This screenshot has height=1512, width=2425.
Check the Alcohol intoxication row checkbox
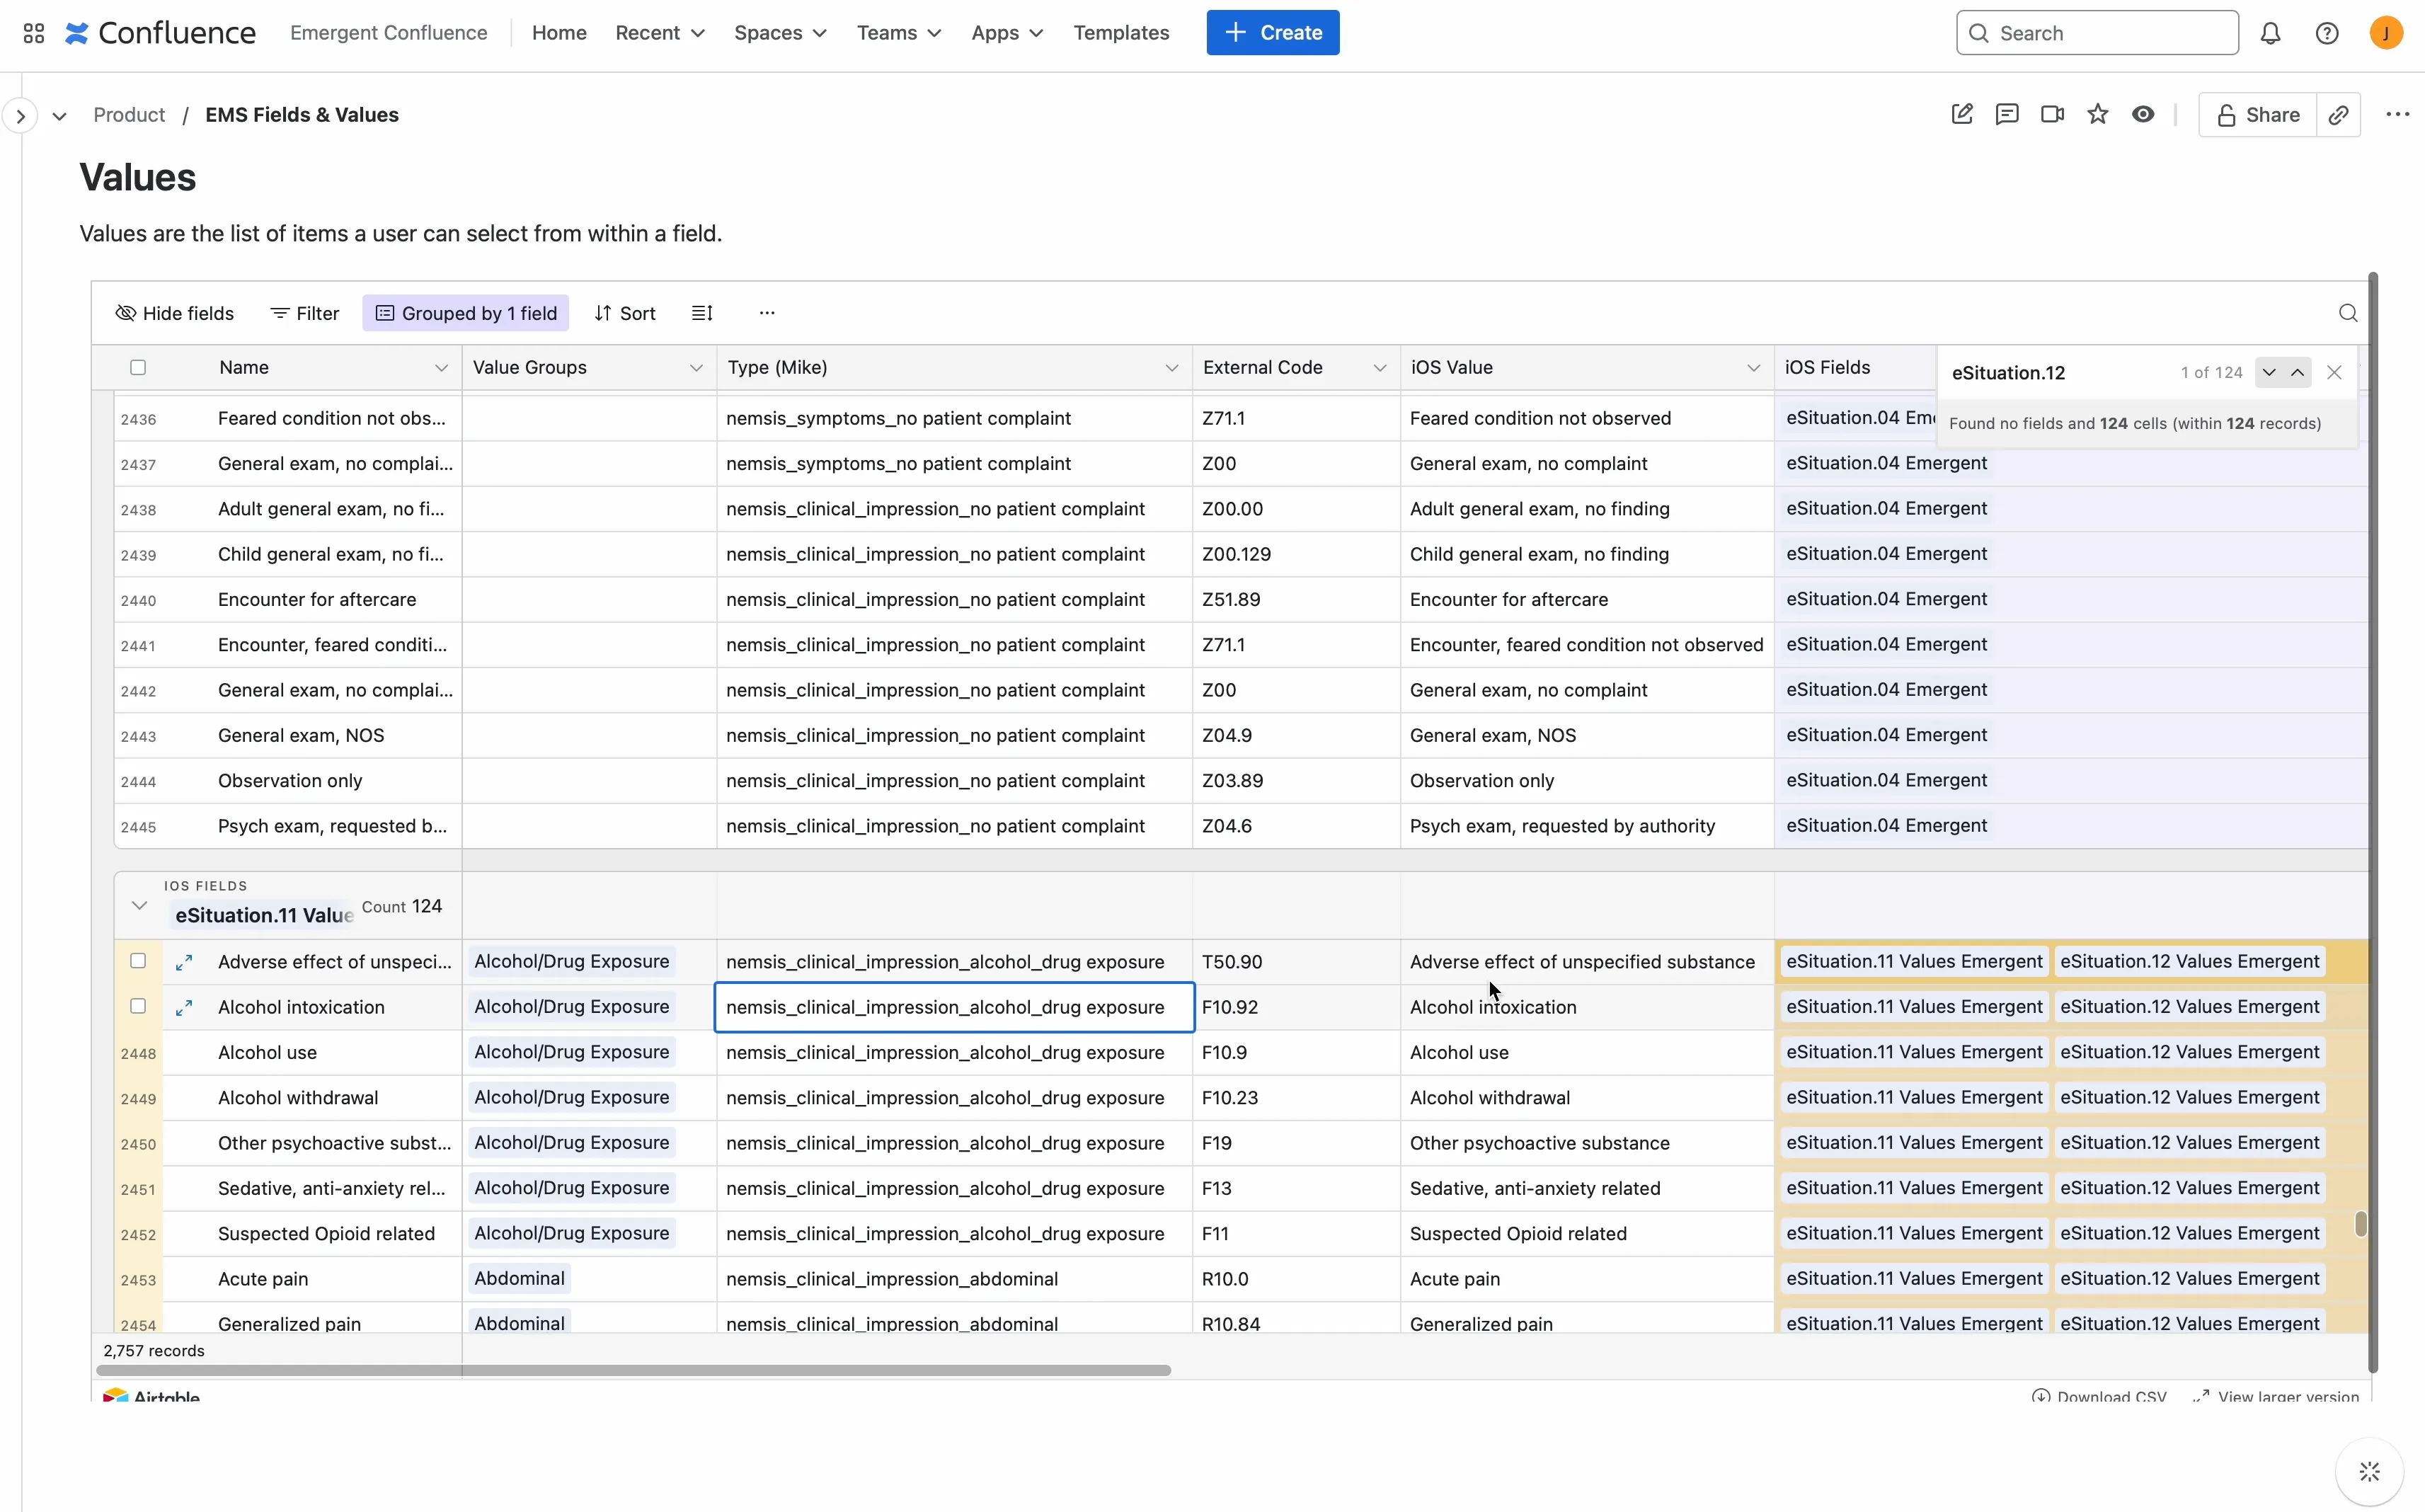pyautogui.click(x=138, y=1007)
